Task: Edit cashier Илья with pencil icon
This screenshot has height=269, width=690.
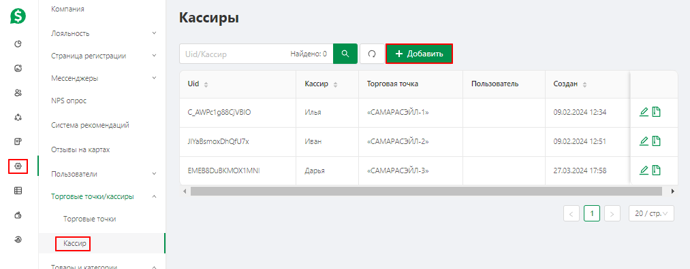Action: [x=644, y=112]
